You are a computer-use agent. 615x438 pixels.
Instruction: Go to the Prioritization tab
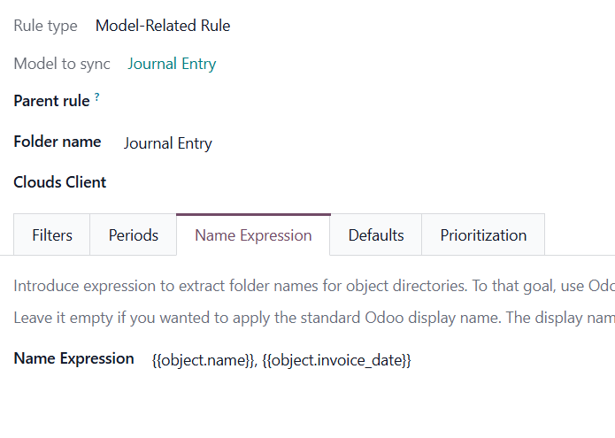point(483,235)
